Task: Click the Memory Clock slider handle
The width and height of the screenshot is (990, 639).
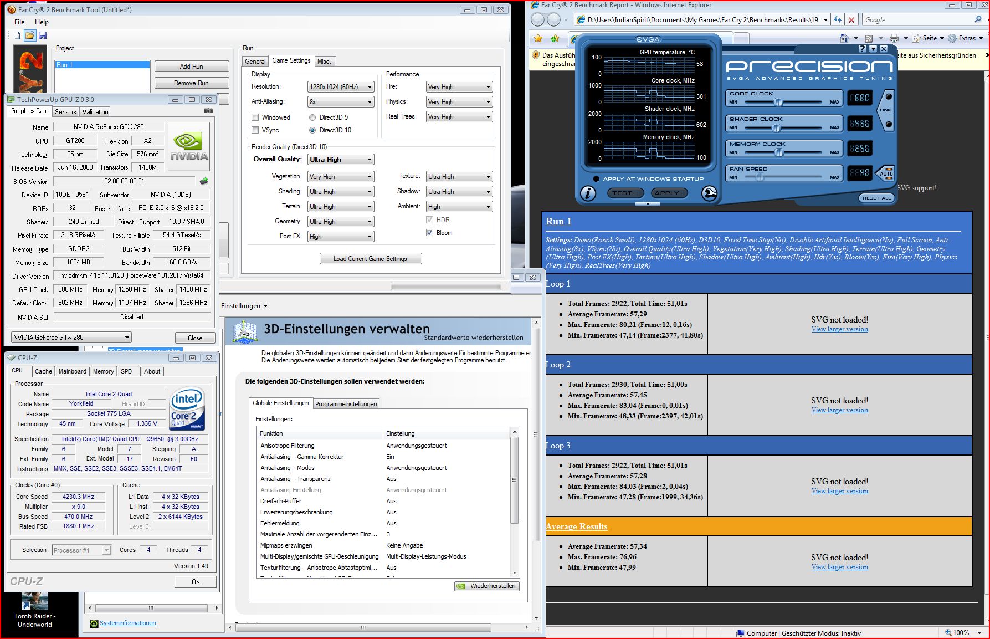Action: 779,152
